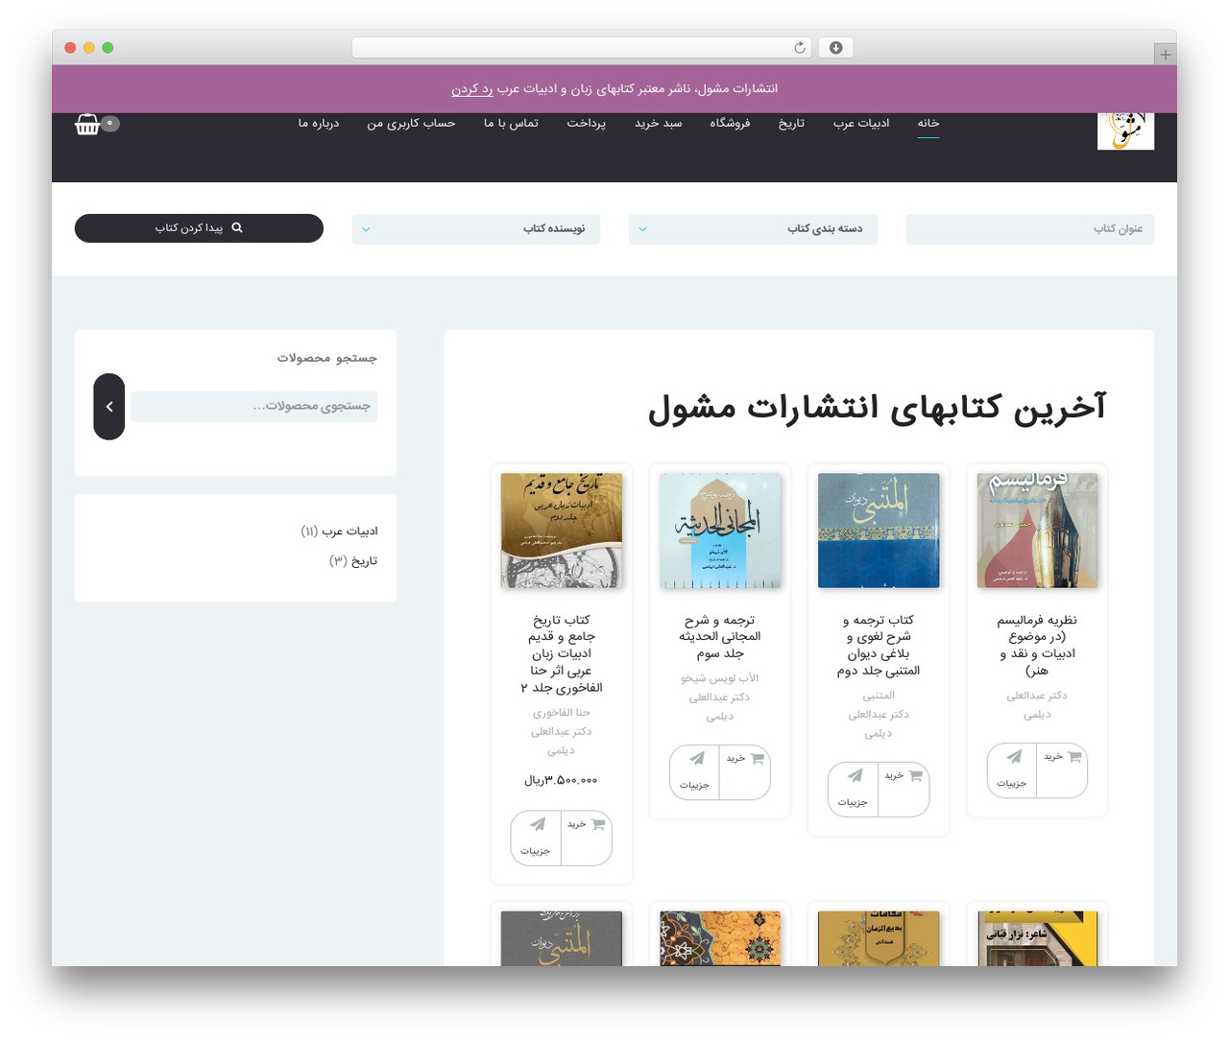
Task: Click the cart item count badge
Action: point(109,123)
